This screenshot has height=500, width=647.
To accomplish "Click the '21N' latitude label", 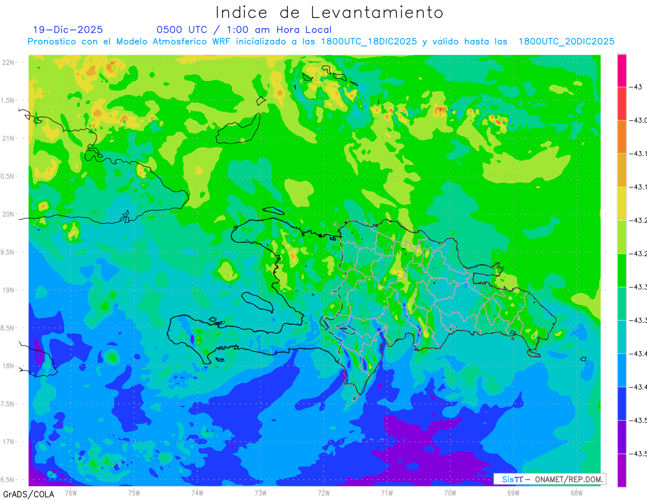I will point(8,138).
